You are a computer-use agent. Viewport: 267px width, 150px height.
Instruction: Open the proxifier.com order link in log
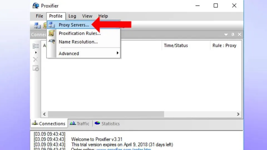pyautogui.click(x=123, y=149)
